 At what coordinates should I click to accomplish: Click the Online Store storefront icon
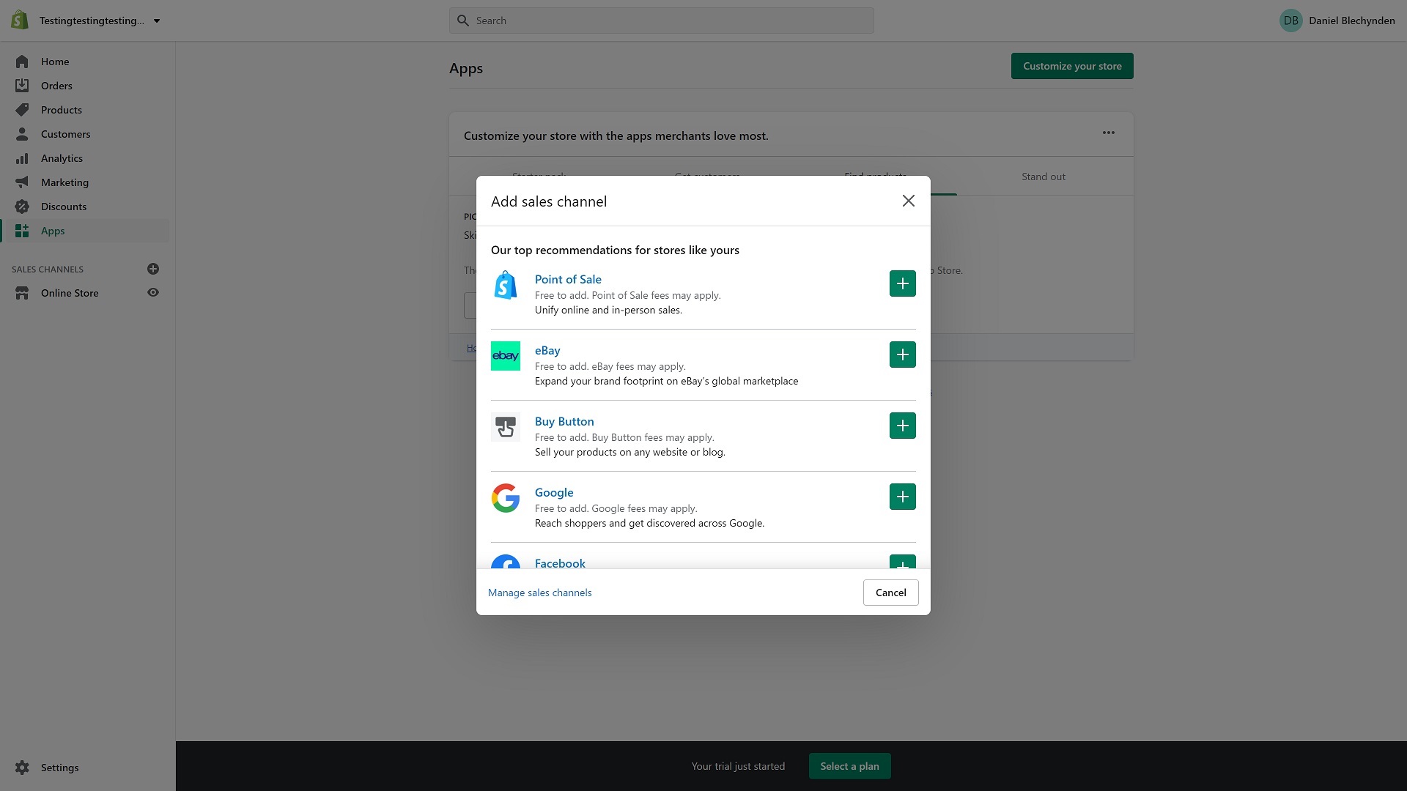click(22, 293)
